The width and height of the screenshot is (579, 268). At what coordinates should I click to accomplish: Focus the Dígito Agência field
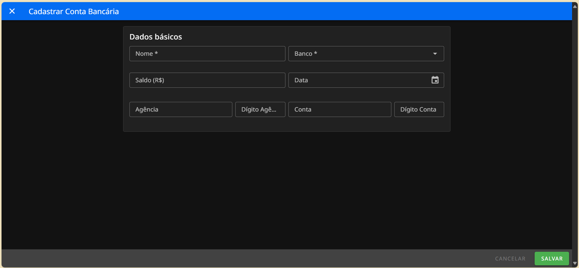tap(260, 109)
